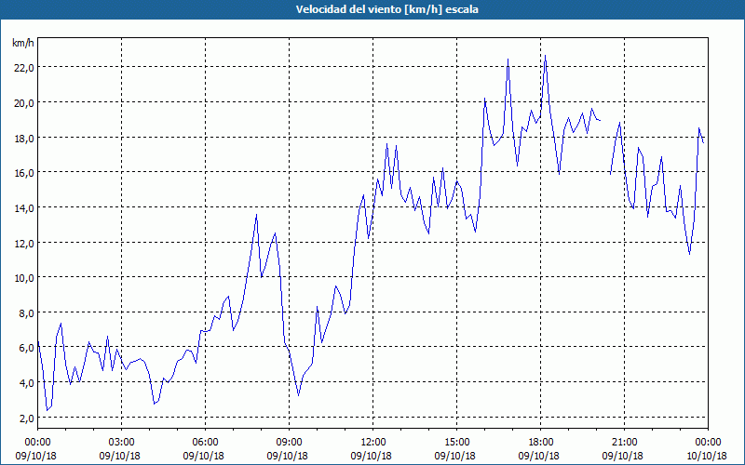Viewport: 745px width, 465px height.
Task: Click the 00:00 label above date 10/10/18
Action: tap(708, 443)
